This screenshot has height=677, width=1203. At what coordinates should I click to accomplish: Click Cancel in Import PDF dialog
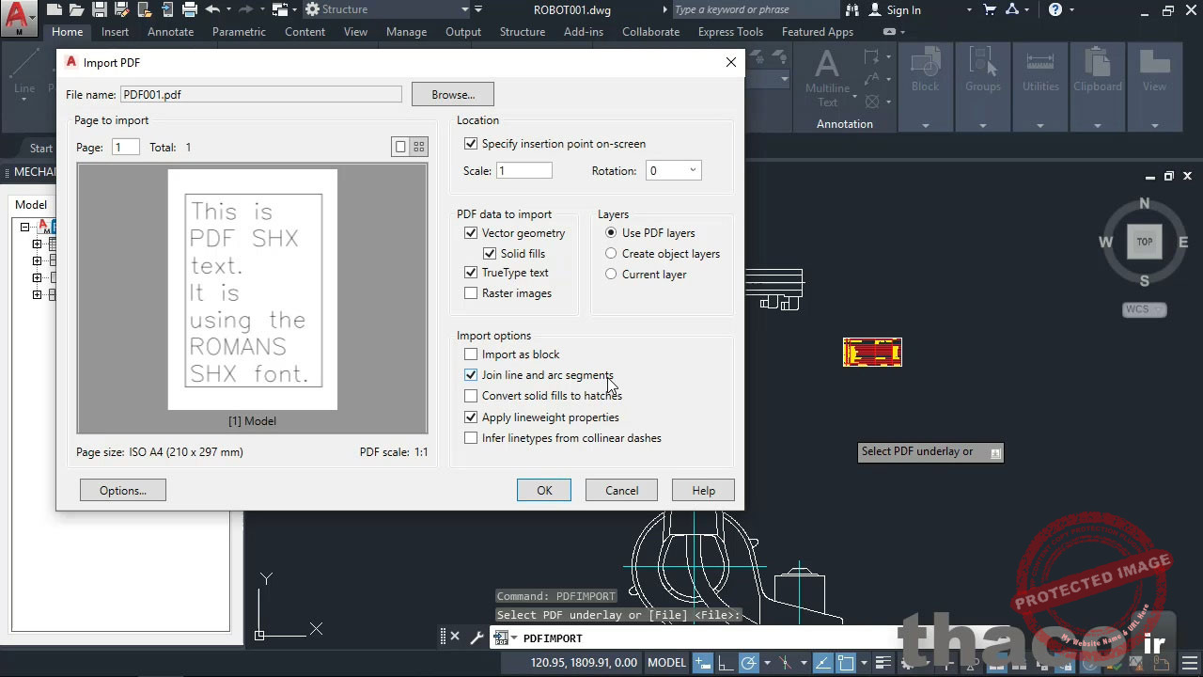pyautogui.click(x=621, y=490)
